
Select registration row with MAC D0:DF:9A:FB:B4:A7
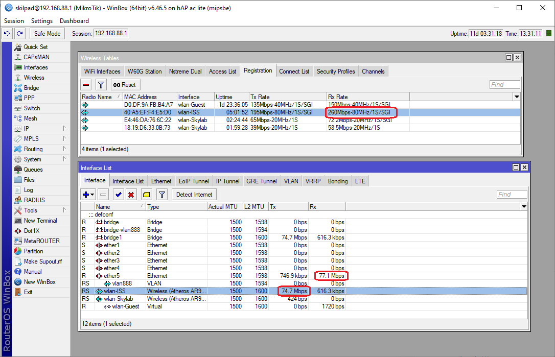coord(300,105)
